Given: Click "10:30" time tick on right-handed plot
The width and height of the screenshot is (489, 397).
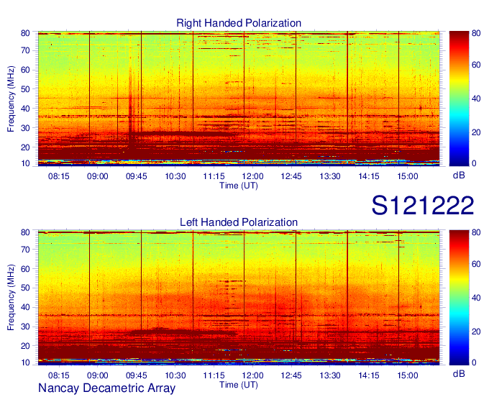Looking at the screenshot, I should point(175,176).
